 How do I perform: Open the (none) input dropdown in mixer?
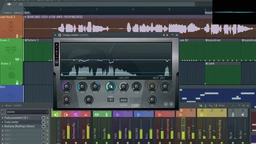(27, 112)
